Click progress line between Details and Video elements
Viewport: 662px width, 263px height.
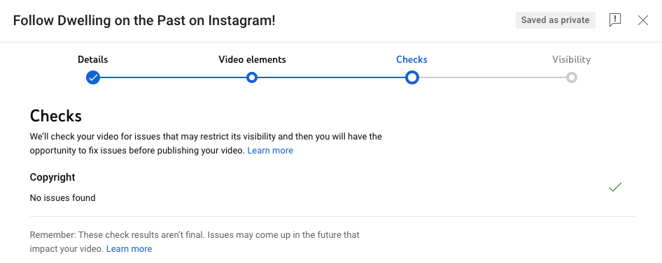click(173, 77)
